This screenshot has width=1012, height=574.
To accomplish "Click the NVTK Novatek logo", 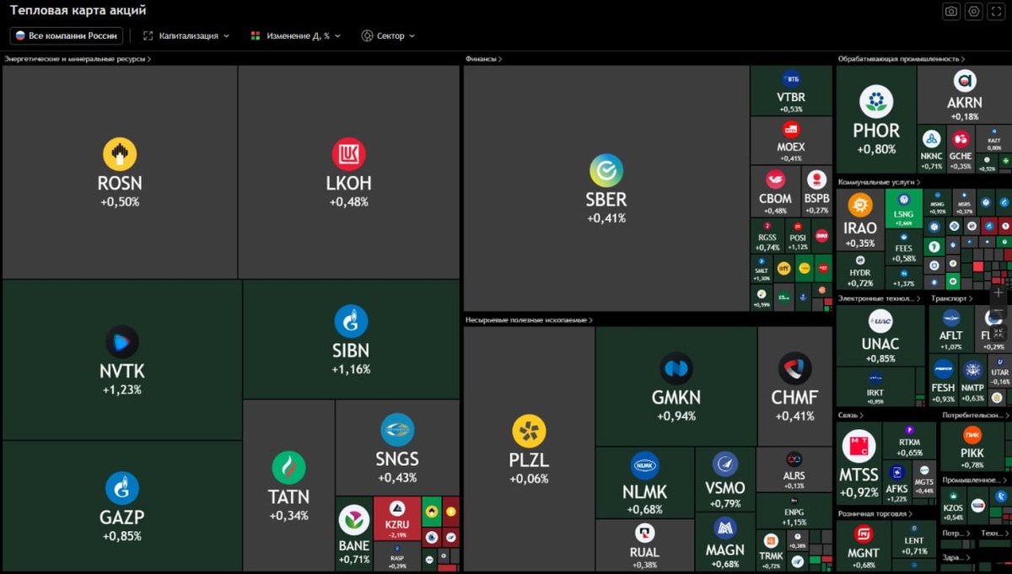I will [x=122, y=342].
